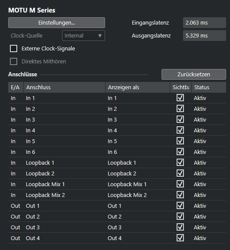The height and width of the screenshot is (250, 230).
Task: Select the Ausgangslatenz value field
Action: pos(205,35)
